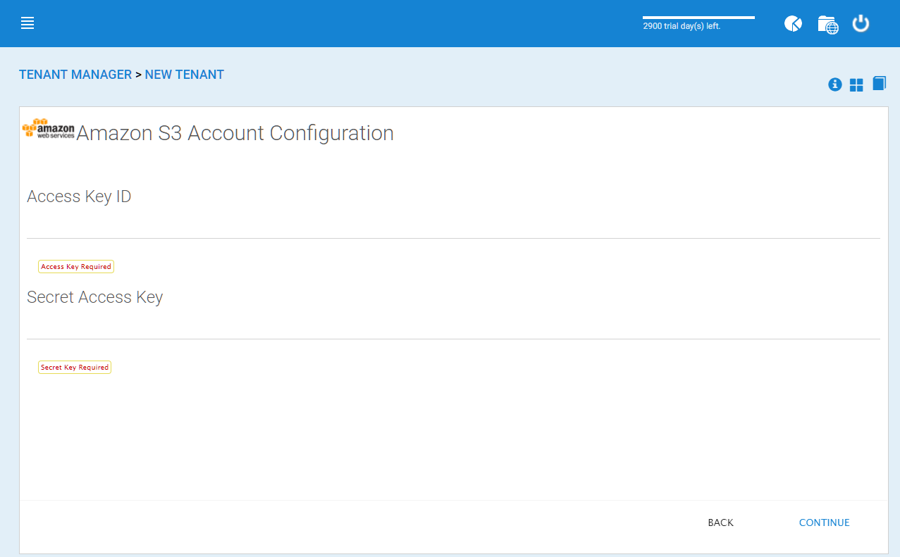This screenshot has height=557, width=900.
Task: Click the 'Access Key Required' error message
Action: [x=76, y=267]
